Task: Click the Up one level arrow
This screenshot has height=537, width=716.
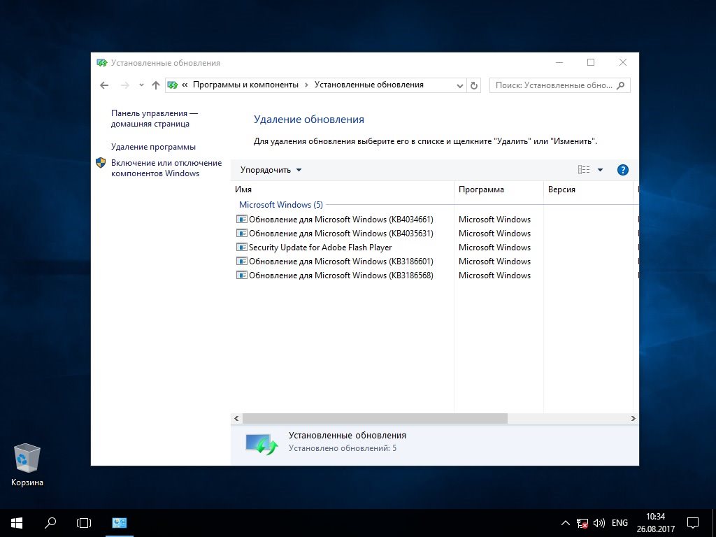Action: [156, 85]
